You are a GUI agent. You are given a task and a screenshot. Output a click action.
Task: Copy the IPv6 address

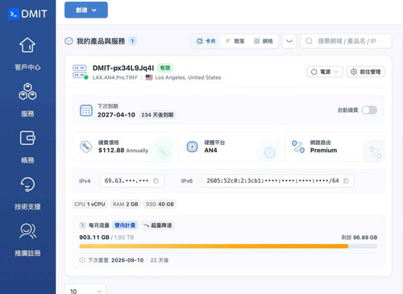[346, 181]
